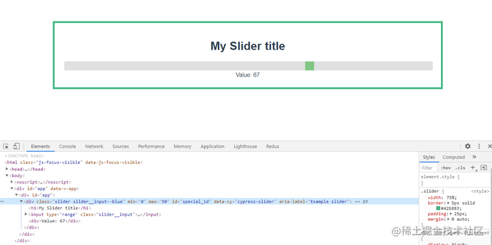
Task: Expand the border shorthand property triangle
Action: (448, 203)
